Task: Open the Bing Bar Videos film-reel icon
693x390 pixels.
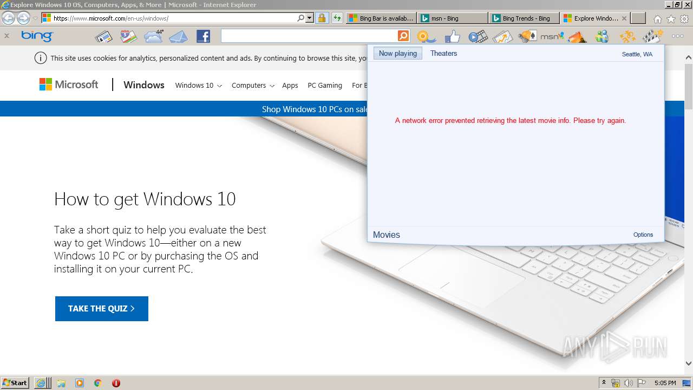Action: [x=478, y=37]
